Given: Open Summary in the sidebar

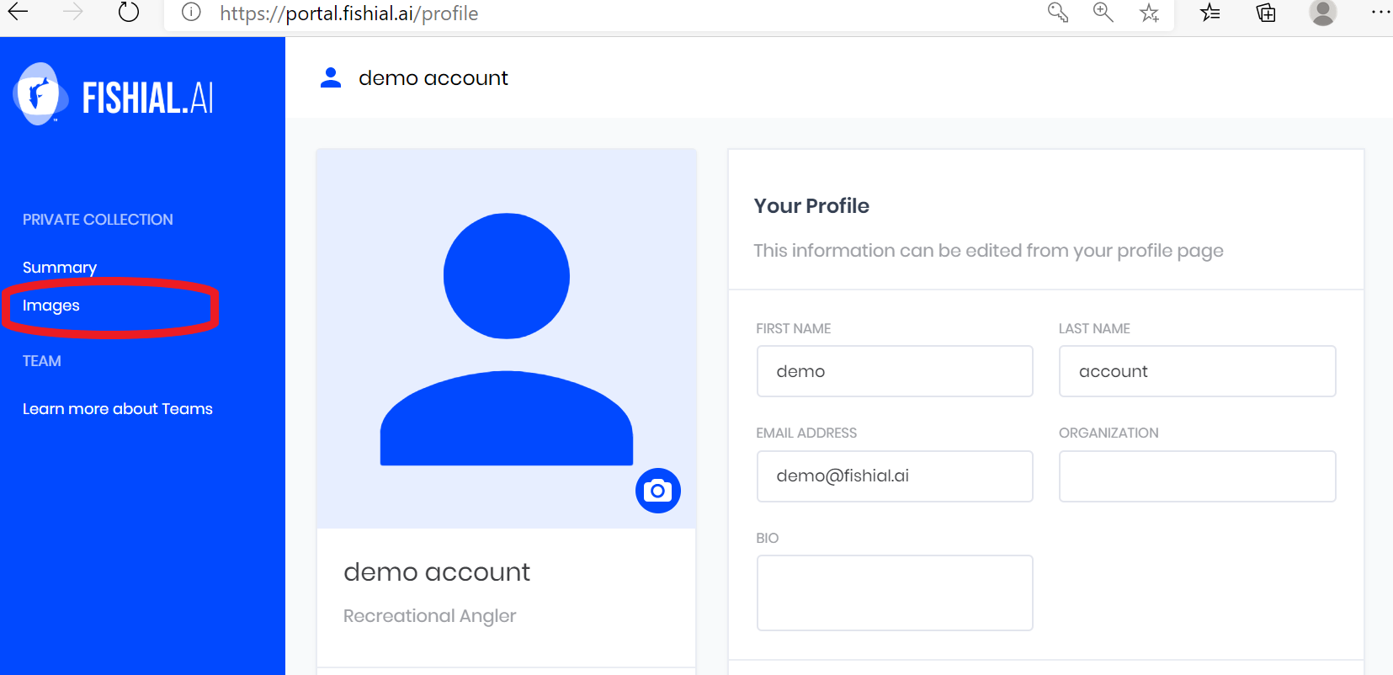Looking at the screenshot, I should pyautogui.click(x=60, y=268).
